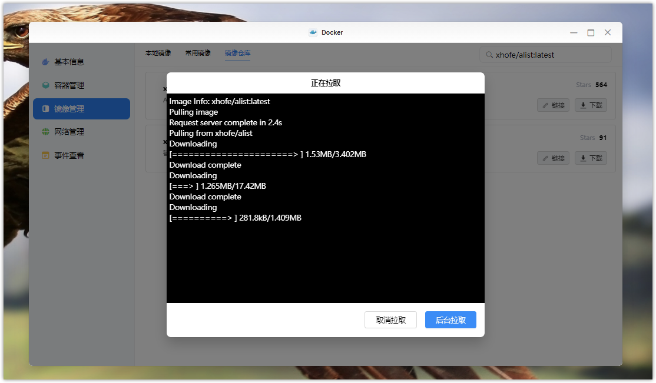Switch to the 本地镜像 tab
Image resolution: width=656 pixels, height=383 pixels.
coord(158,53)
